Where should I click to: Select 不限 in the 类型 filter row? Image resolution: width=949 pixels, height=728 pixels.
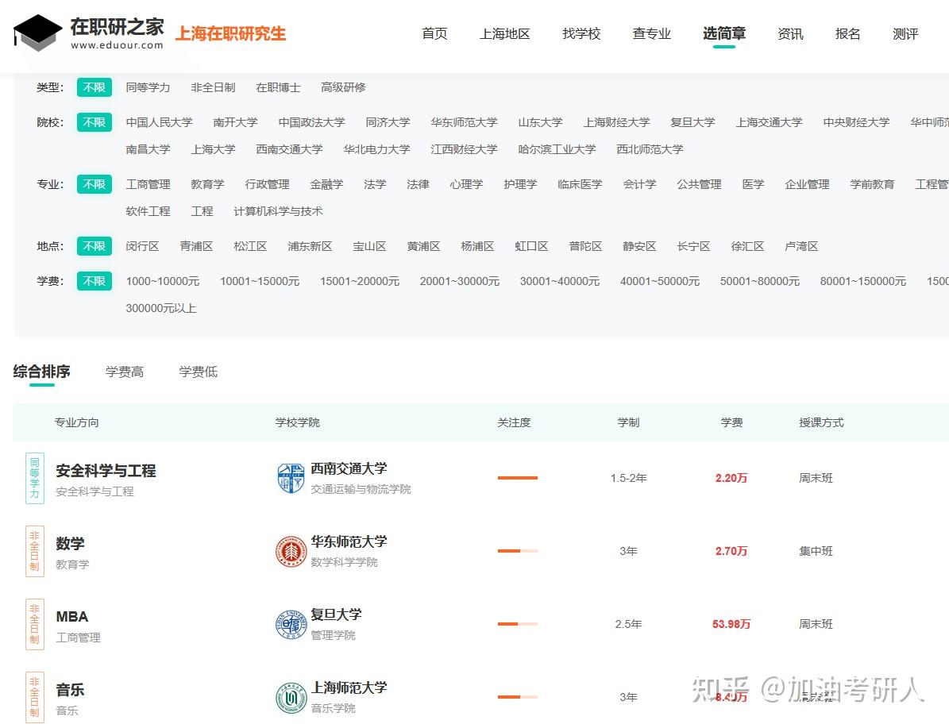coord(95,88)
